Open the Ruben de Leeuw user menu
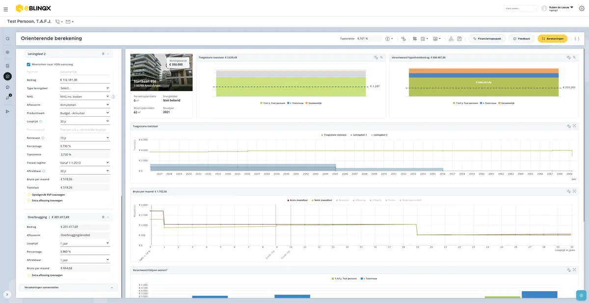589x303 pixels. 557,8
